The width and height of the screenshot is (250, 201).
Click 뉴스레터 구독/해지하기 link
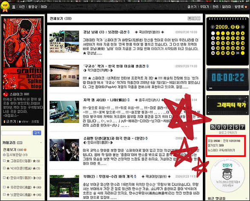[x=221, y=150]
